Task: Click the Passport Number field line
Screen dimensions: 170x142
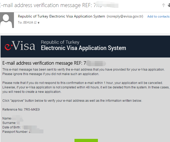Action: tap(23, 132)
